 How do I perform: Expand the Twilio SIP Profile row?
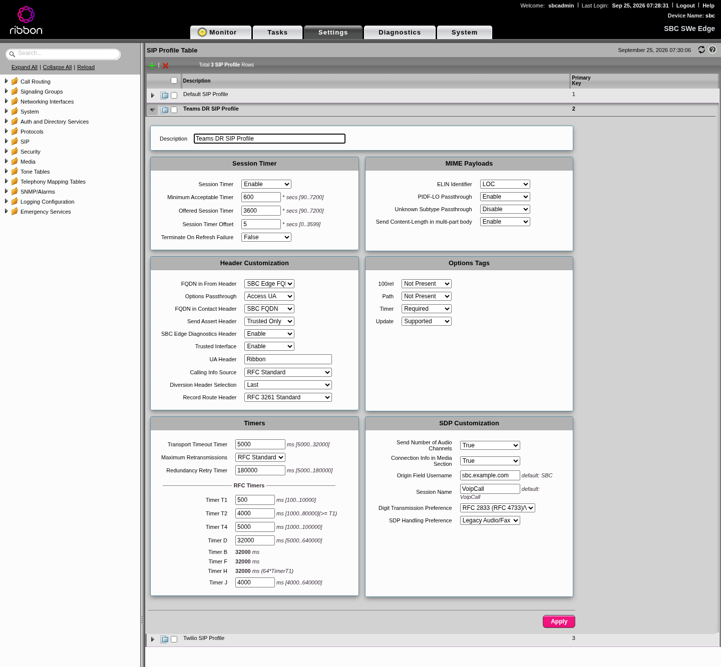pos(153,639)
